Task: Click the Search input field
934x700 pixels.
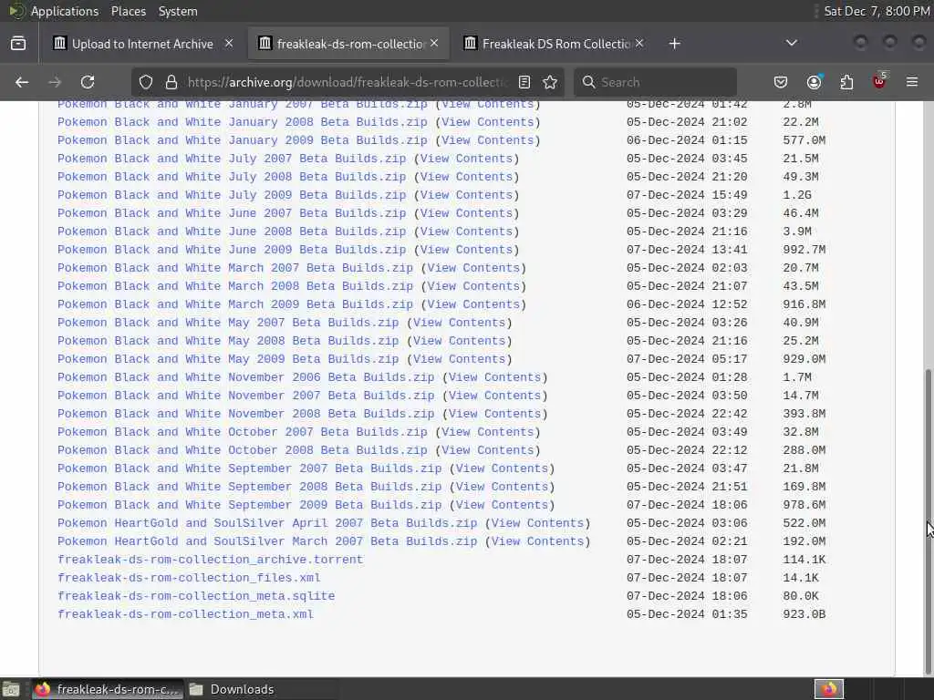Action: click(655, 82)
